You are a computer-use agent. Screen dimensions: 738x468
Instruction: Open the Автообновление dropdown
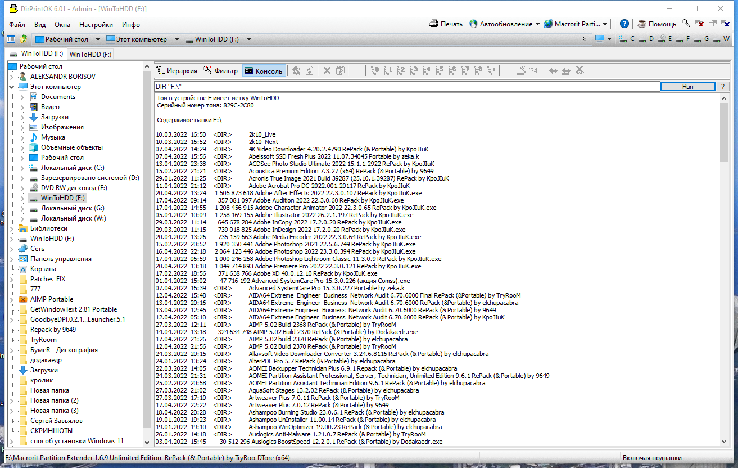click(537, 24)
